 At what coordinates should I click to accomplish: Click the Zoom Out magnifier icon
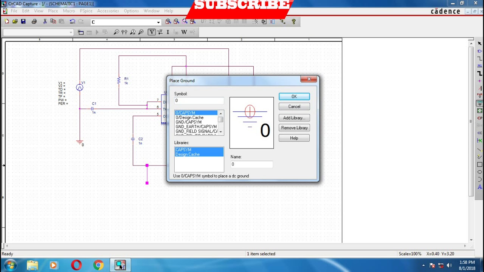177,22
